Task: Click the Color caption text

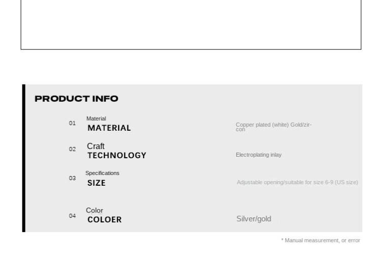Action: point(95,211)
